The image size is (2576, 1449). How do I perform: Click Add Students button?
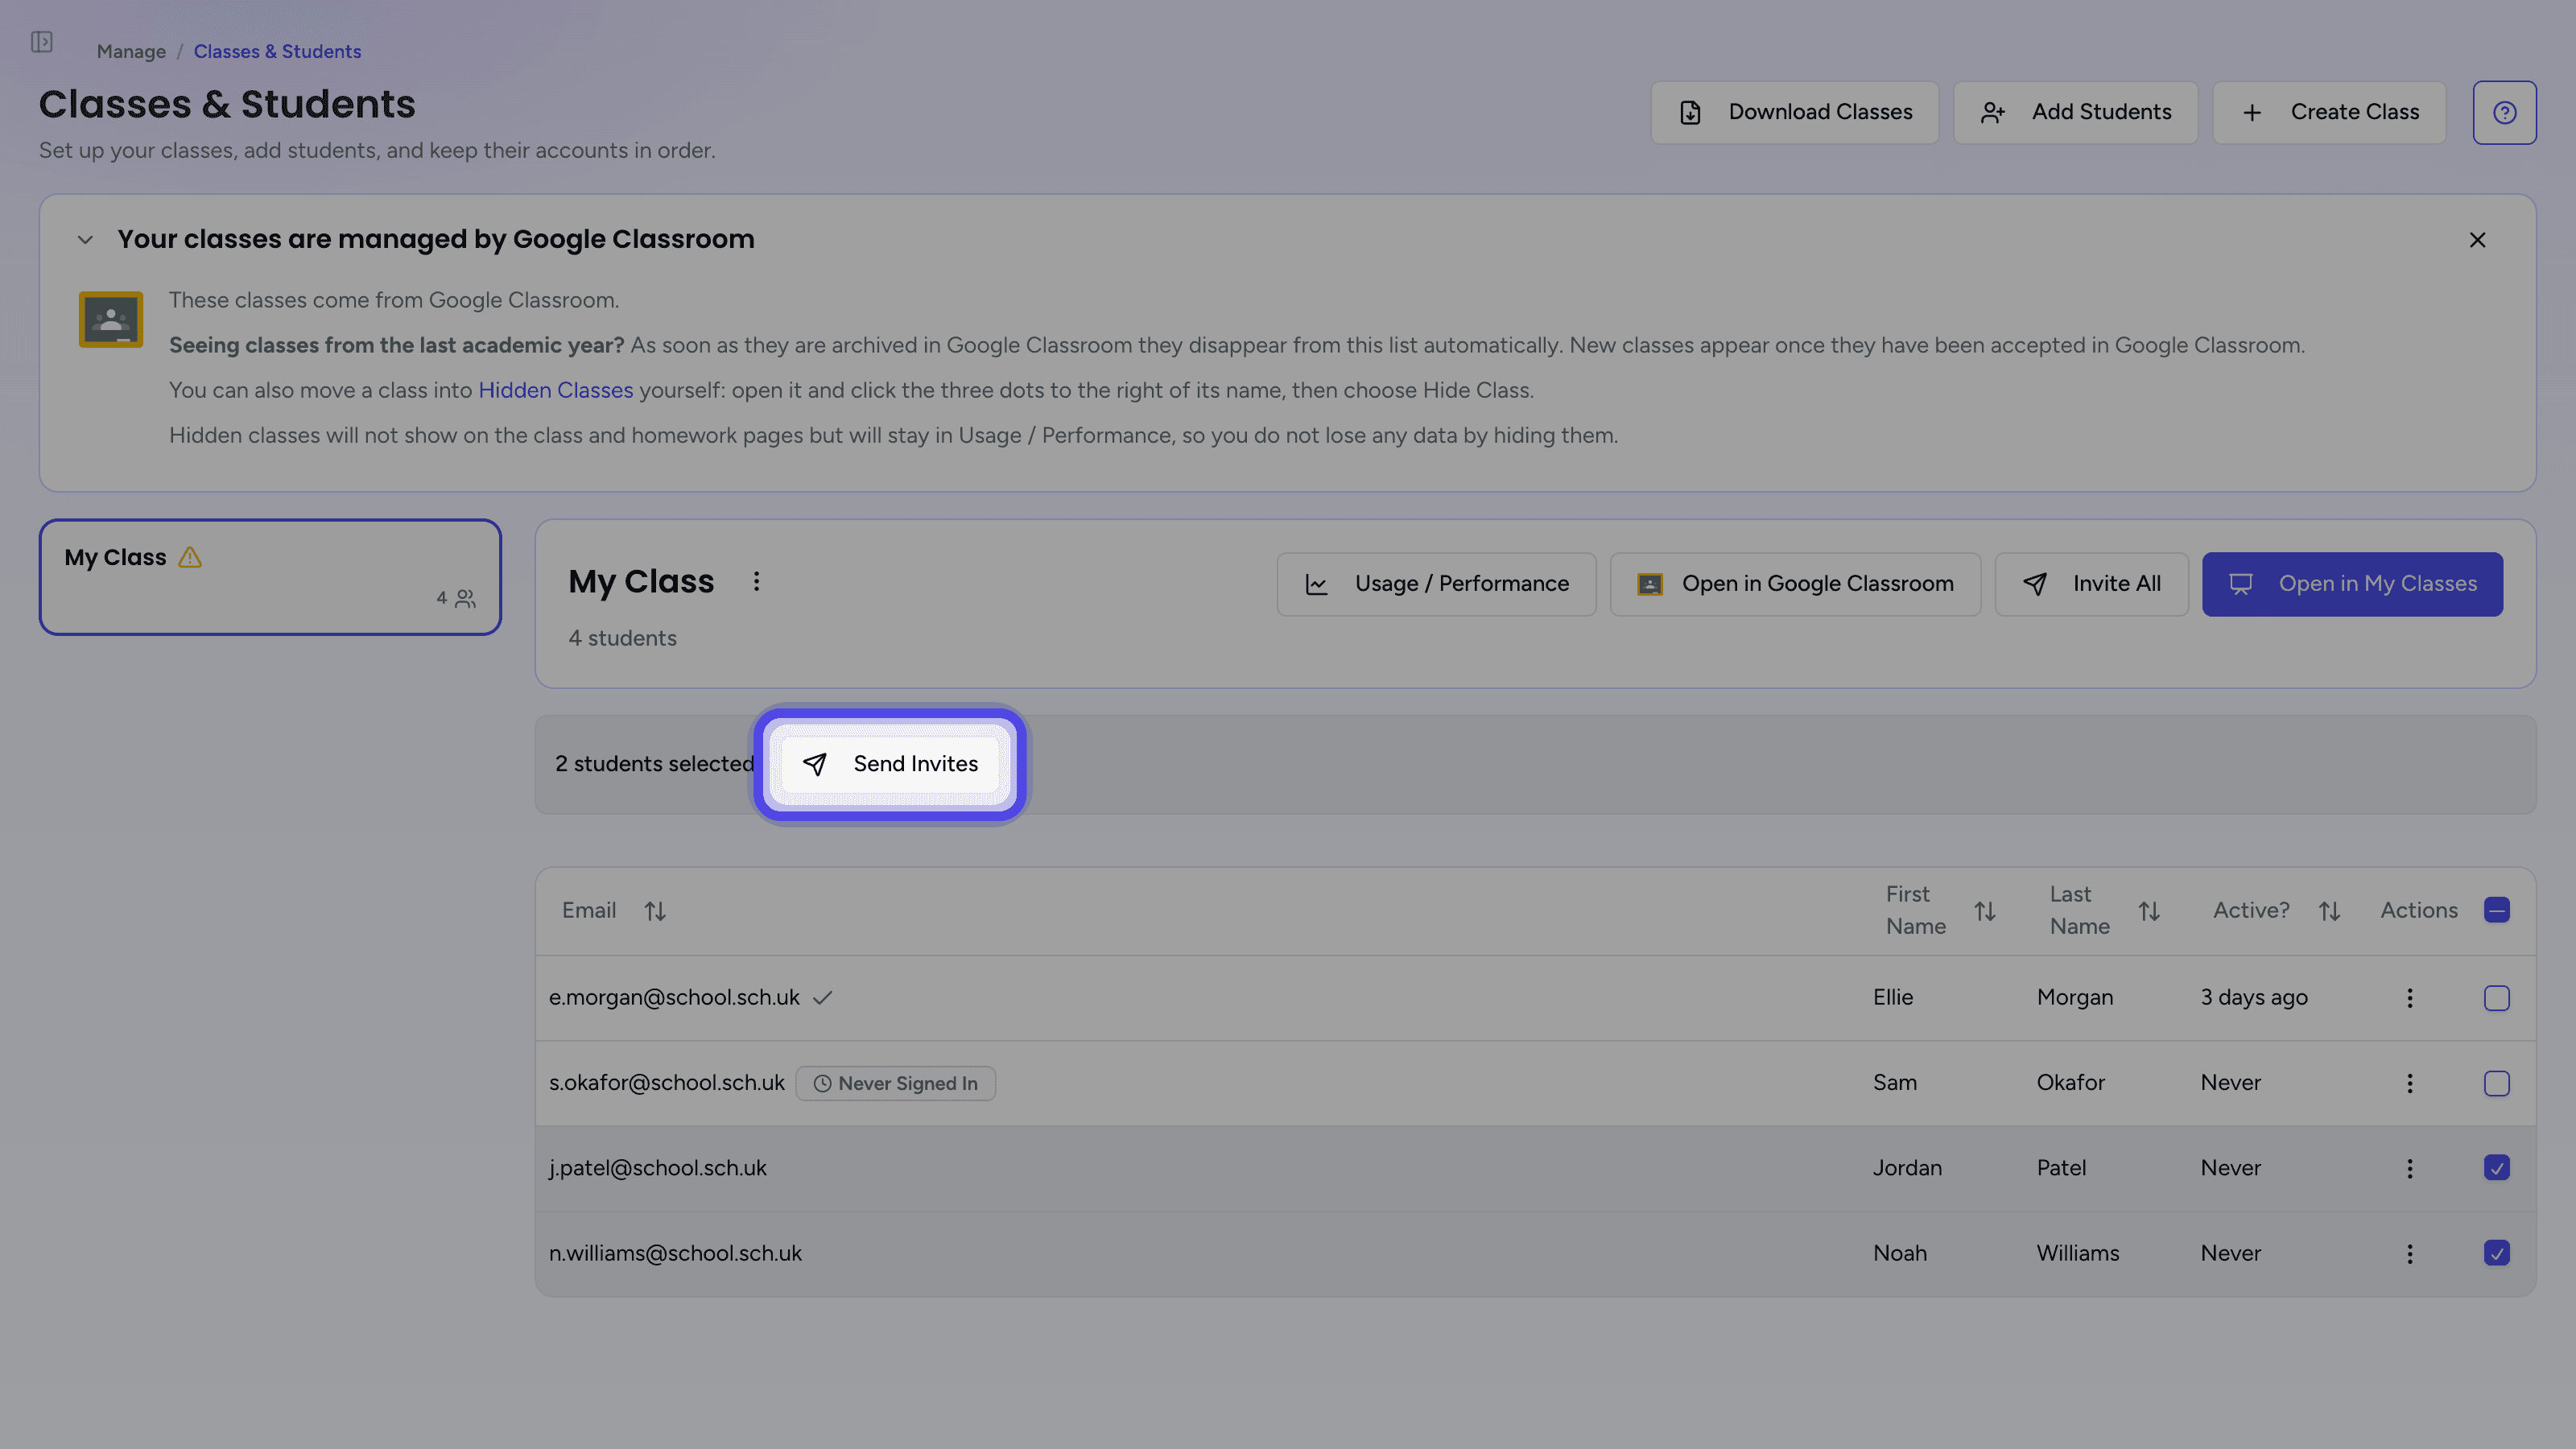click(x=2075, y=112)
